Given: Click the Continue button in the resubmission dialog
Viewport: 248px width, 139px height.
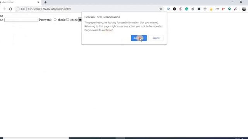Looking at the screenshot, I should tap(139, 38).
